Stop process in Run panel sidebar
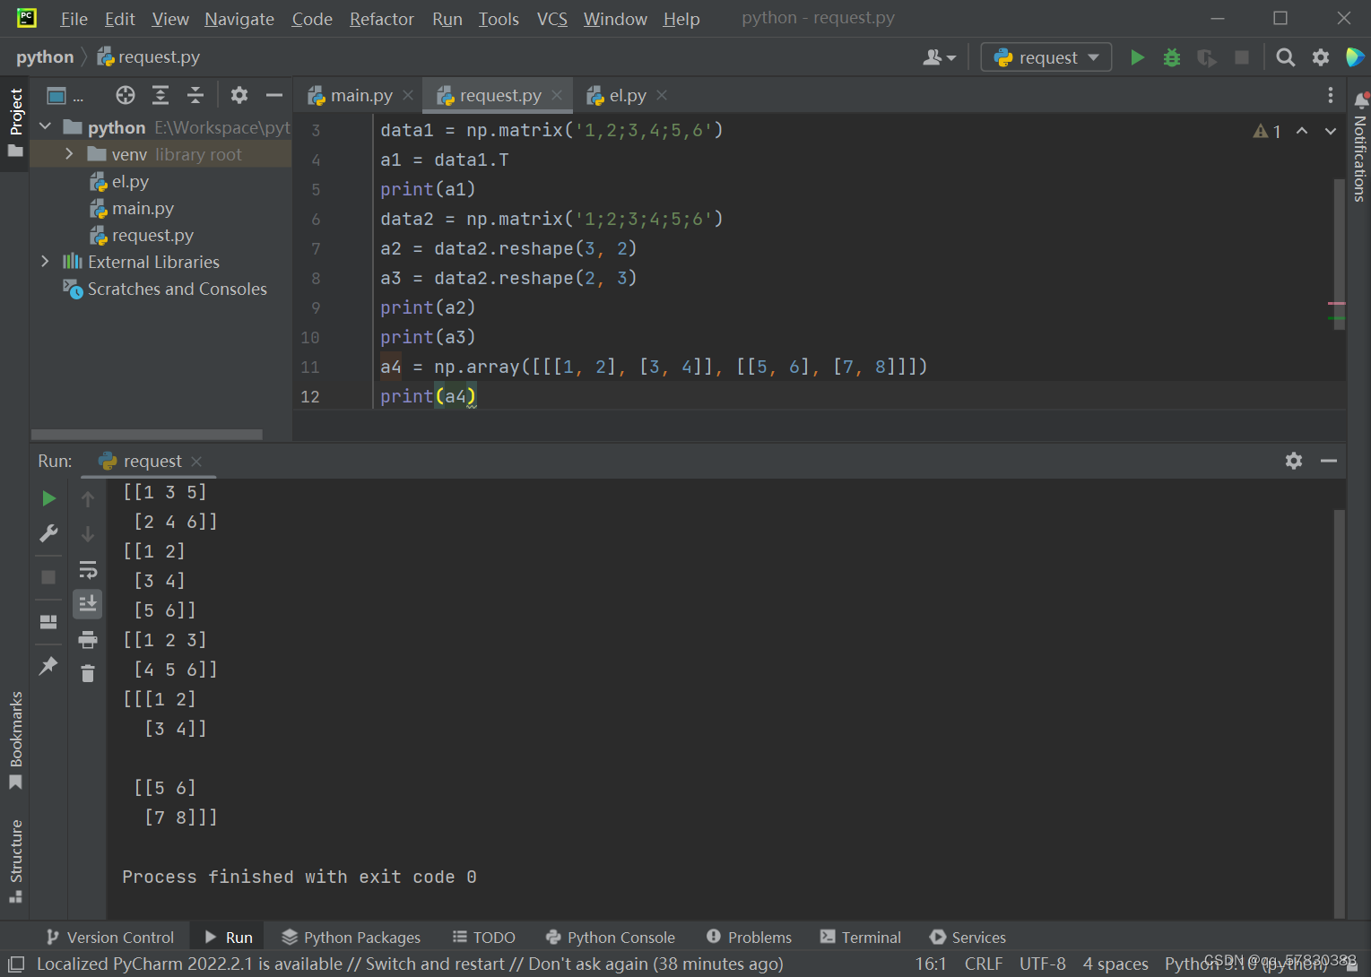This screenshot has height=977, width=1371. (48, 577)
